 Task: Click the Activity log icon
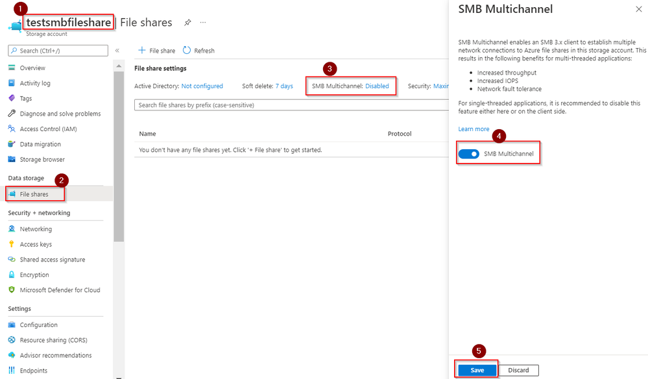click(12, 83)
